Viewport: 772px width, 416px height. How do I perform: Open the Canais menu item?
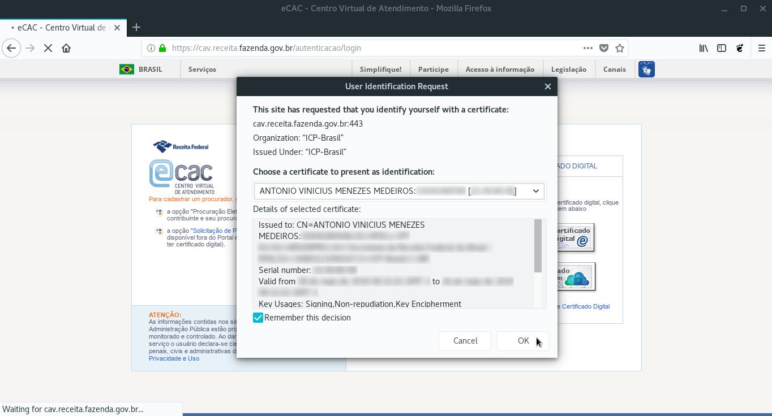click(615, 69)
